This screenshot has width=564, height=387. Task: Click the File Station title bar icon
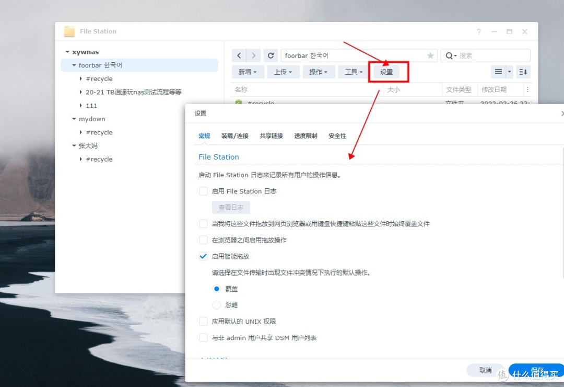pyautogui.click(x=69, y=31)
